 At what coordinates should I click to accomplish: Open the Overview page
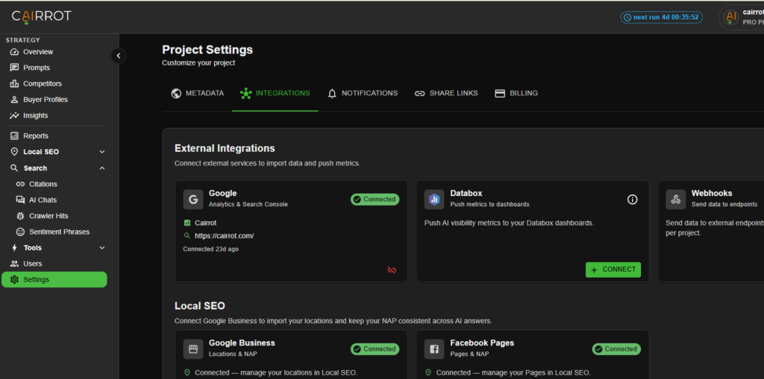point(38,51)
